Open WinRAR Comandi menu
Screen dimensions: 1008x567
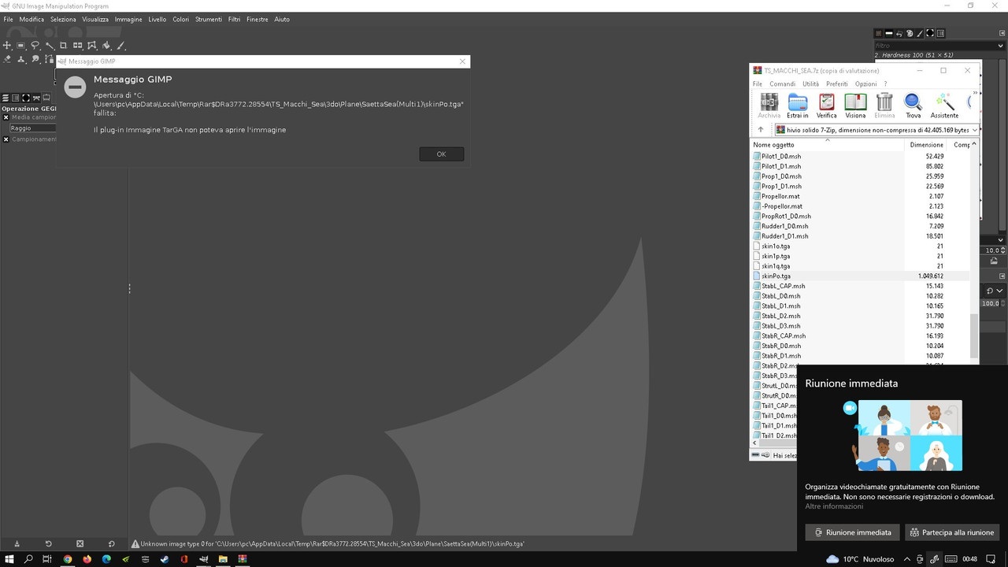coord(782,83)
